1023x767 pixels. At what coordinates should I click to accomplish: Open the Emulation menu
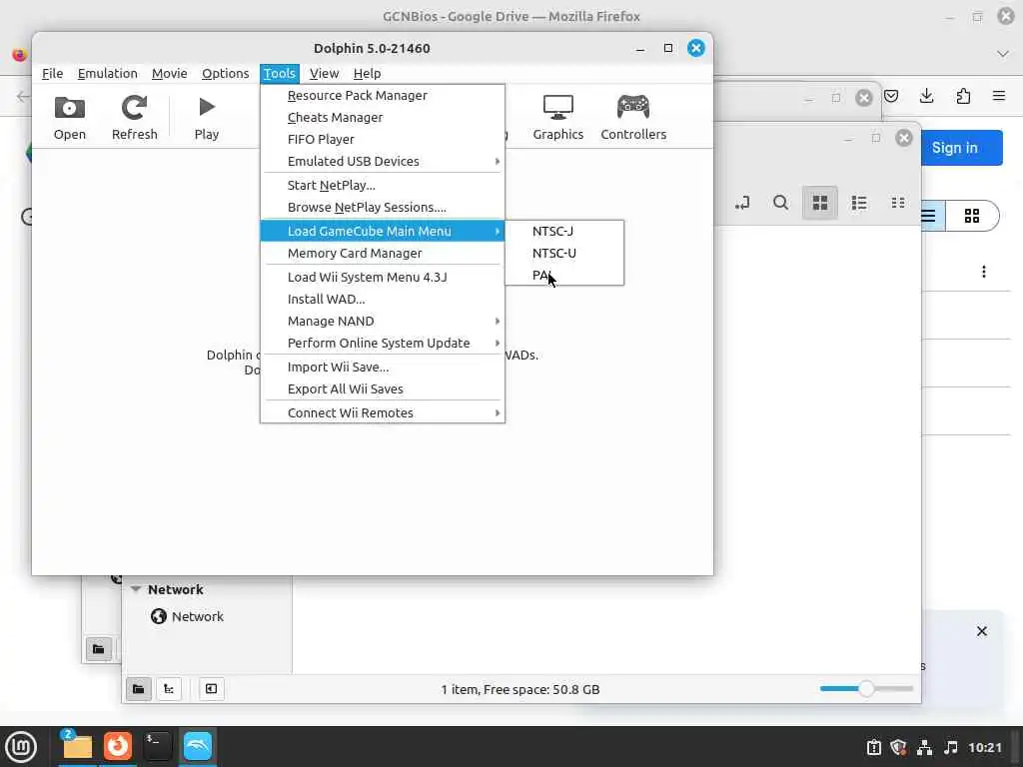click(107, 73)
